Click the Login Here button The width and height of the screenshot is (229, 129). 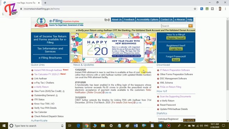pyautogui.click(x=176, y=49)
